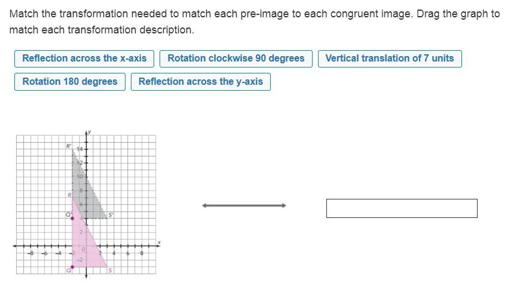The width and height of the screenshot is (520, 289).
Task: Pick the Rotation 180 degrees tile
Action: [x=70, y=82]
